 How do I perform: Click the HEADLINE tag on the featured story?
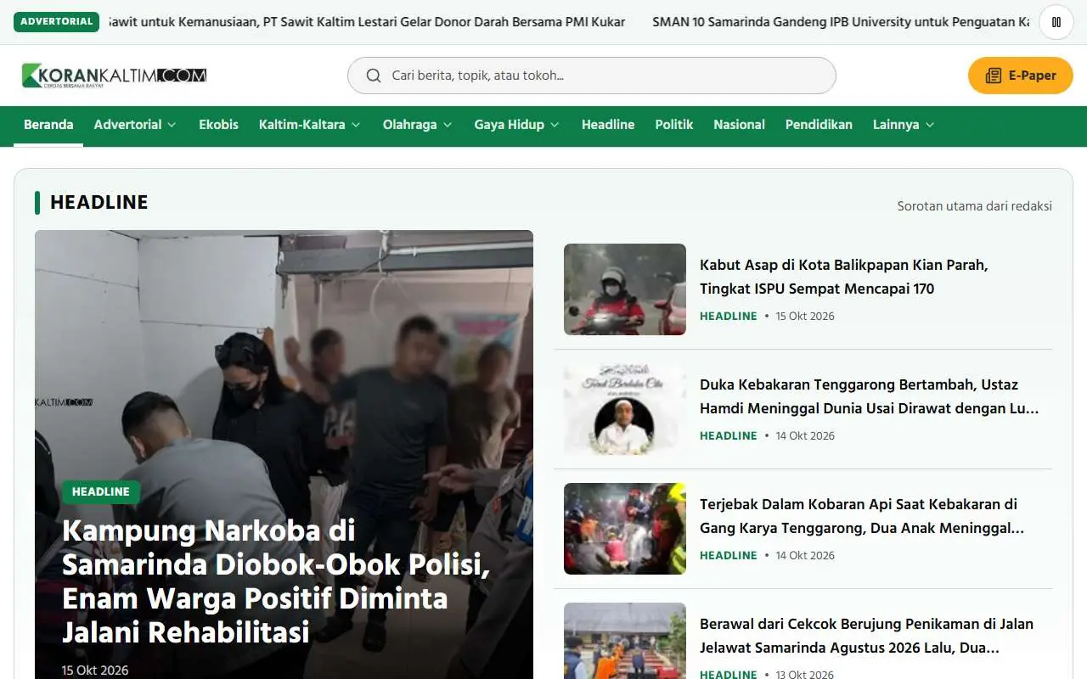101,492
